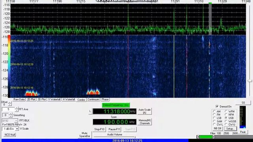Click the 2016-09-13 10:12:25 status bar

[127, 140]
